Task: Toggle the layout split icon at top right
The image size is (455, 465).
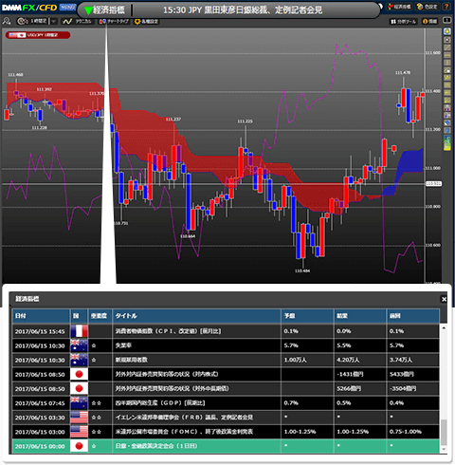Action: click(x=446, y=21)
